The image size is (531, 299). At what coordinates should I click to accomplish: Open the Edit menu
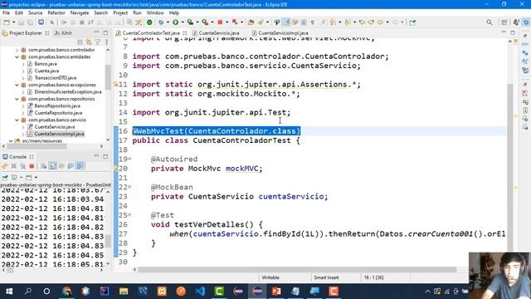click(x=19, y=13)
